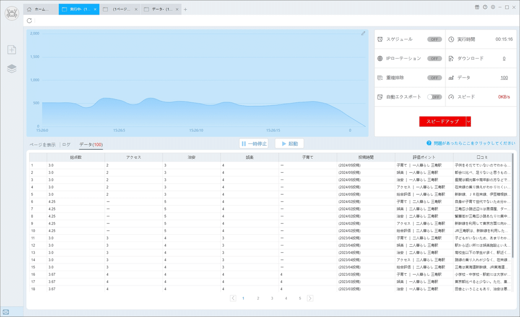Viewport: 520px width, 317px height.
Task: Toggle the 自動エクスポート OFF switch
Action: click(x=435, y=97)
